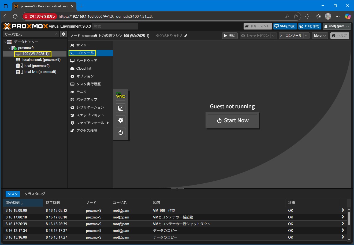Expand ファイアウォール submenu arrow
Image resolution: width=354 pixels, height=245 pixels.
pyautogui.click(x=108, y=123)
